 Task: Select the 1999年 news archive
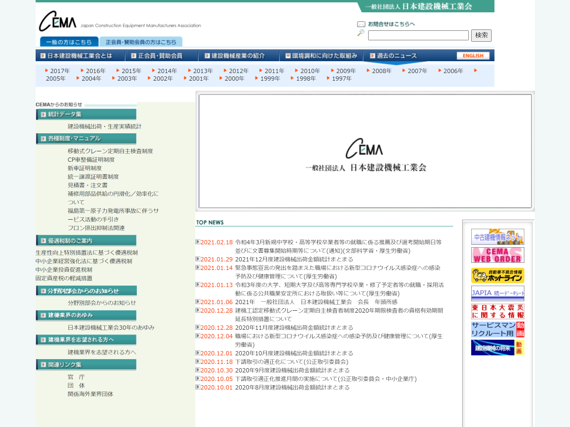tap(270, 79)
